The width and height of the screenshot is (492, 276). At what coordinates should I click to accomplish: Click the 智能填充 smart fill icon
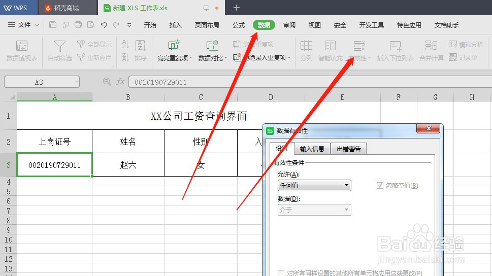pyautogui.click(x=330, y=46)
